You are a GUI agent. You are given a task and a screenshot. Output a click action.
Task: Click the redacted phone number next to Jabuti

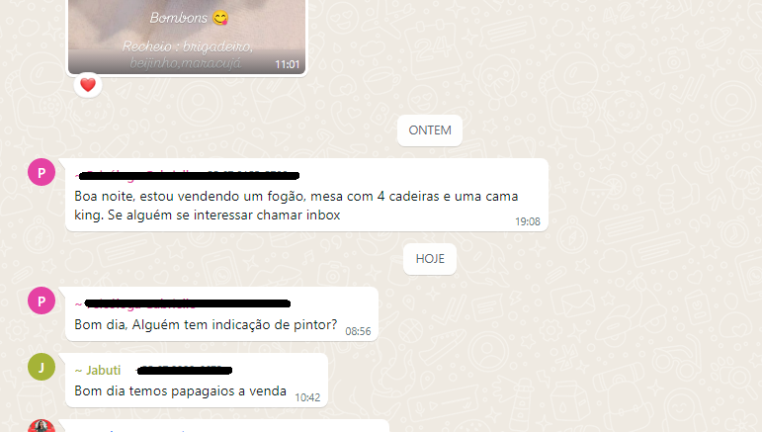185,371
